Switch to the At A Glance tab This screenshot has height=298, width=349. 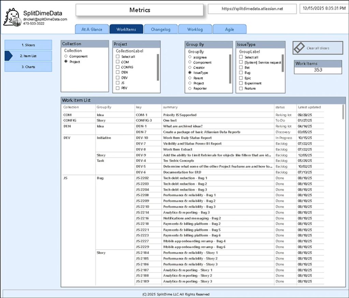[91, 29]
